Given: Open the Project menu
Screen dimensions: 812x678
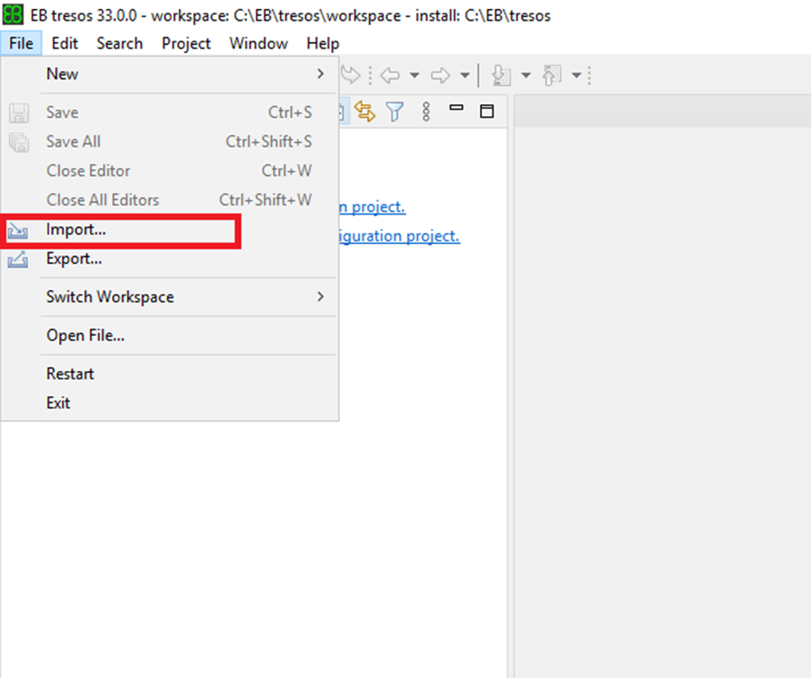Looking at the screenshot, I should 186,43.
